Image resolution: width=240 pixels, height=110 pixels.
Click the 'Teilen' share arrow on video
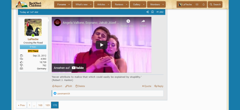143,21
